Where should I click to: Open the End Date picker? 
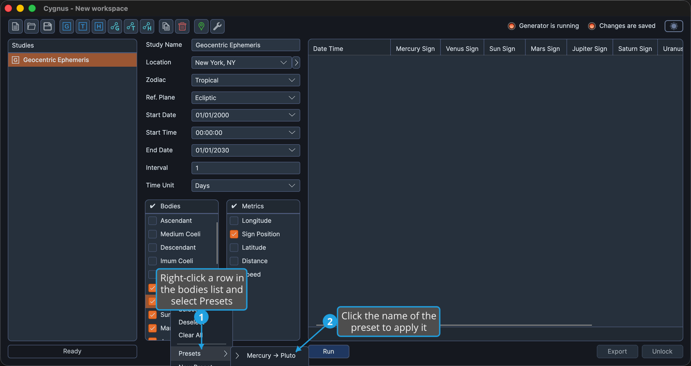pos(246,150)
